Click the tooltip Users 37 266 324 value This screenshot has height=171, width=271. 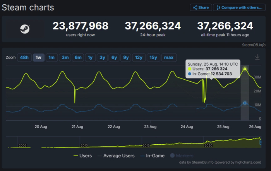(216, 69)
